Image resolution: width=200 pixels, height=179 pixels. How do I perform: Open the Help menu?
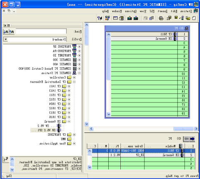click(105, 11)
